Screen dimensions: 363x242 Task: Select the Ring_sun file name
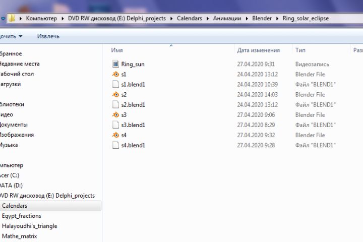tap(133, 64)
